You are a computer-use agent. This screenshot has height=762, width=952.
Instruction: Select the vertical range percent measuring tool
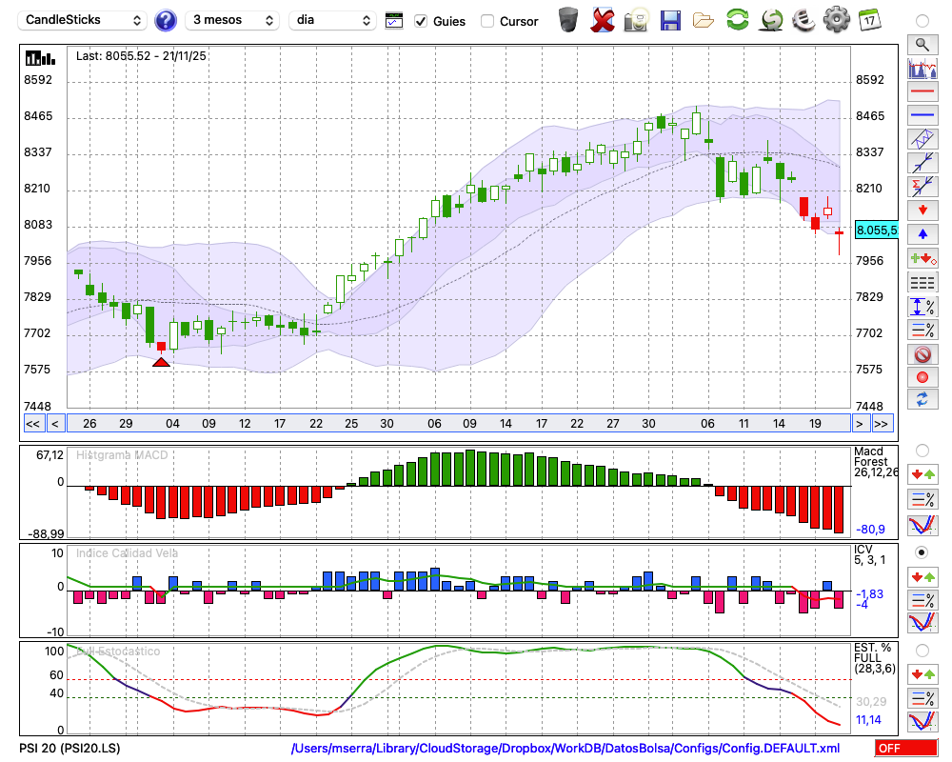[922, 307]
